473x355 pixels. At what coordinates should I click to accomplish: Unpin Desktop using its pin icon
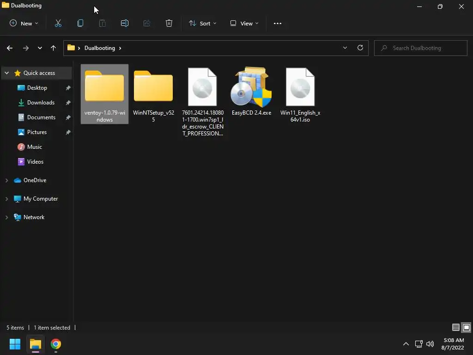[68, 88]
